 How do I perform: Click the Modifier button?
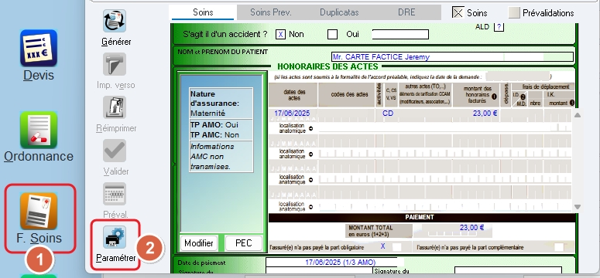[199, 243]
